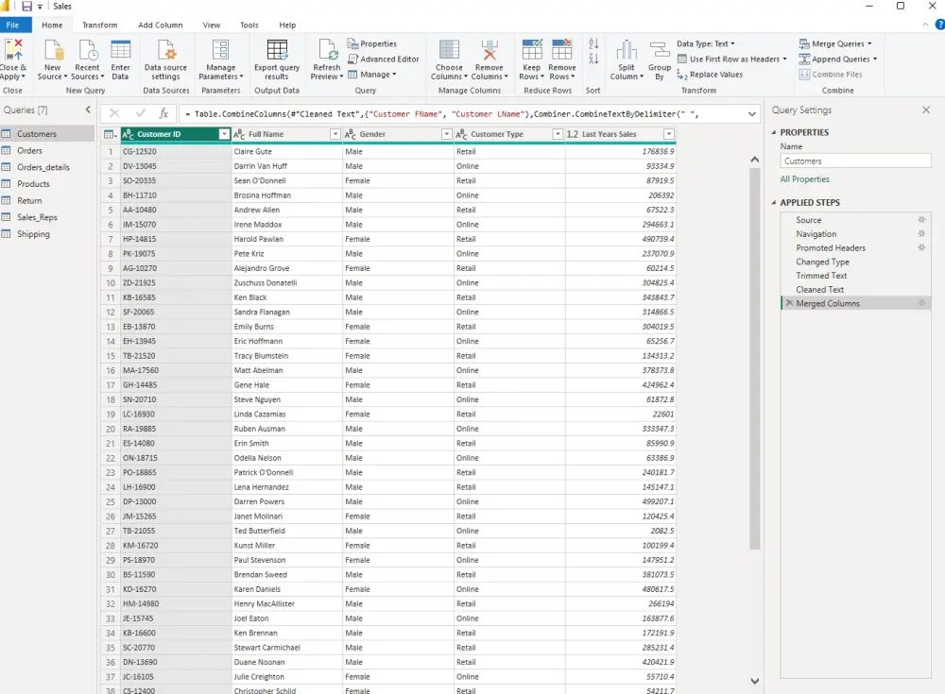The image size is (945, 694).
Task: Open Customer Type column filter dropdown
Action: coord(558,134)
